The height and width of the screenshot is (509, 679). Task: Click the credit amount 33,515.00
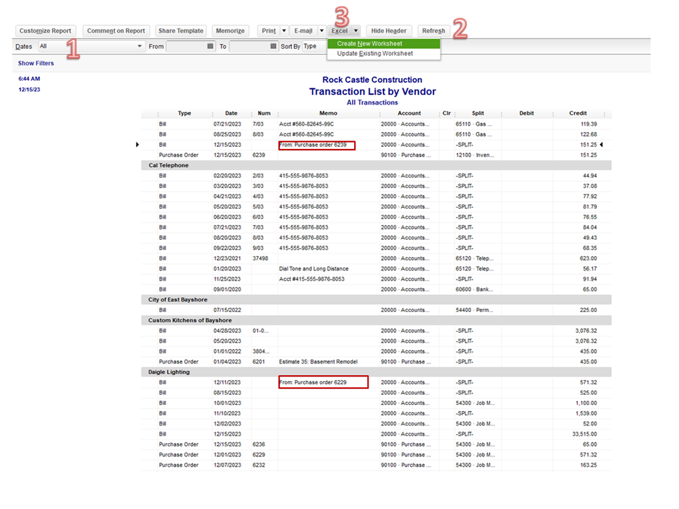click(x=584, y=434)
